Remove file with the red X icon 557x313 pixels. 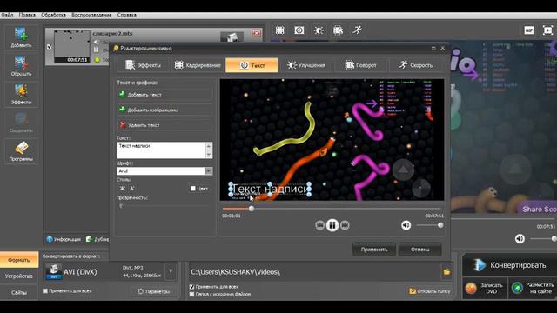click(x=256, y=33)
